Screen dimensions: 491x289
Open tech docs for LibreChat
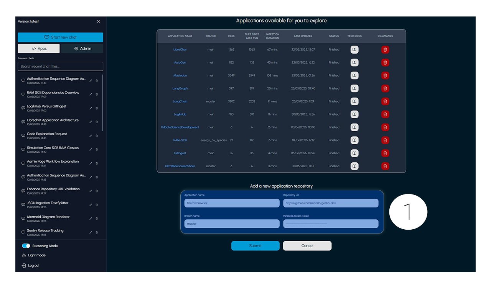tap(354, 49)
